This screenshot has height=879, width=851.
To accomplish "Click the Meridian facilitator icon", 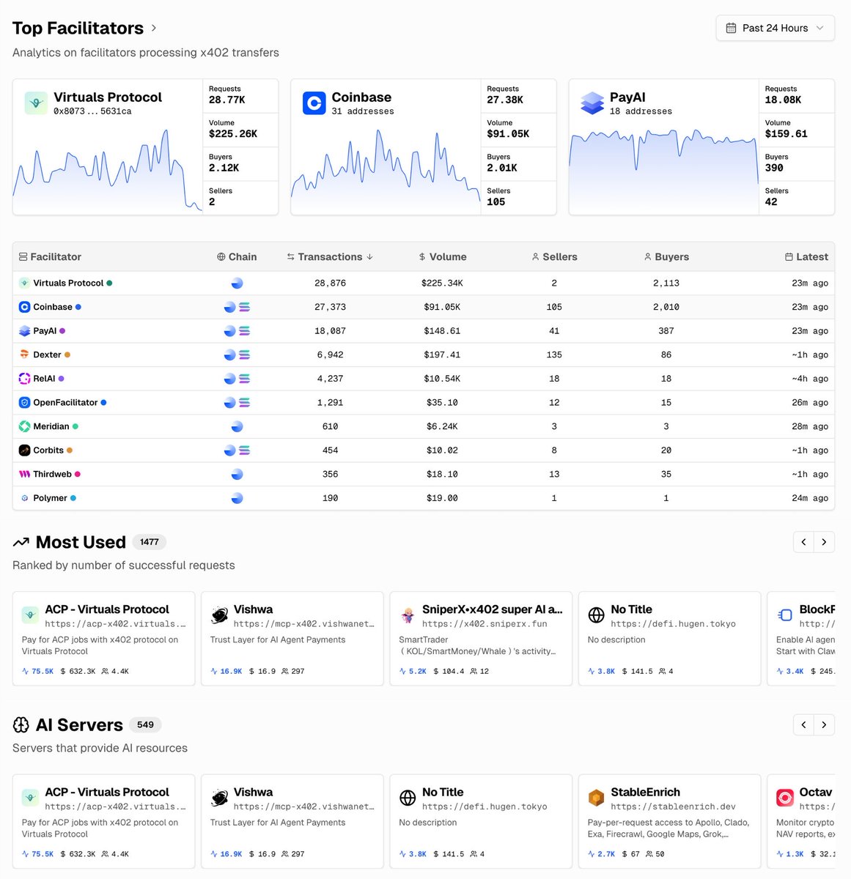I will tap(24, 426).
